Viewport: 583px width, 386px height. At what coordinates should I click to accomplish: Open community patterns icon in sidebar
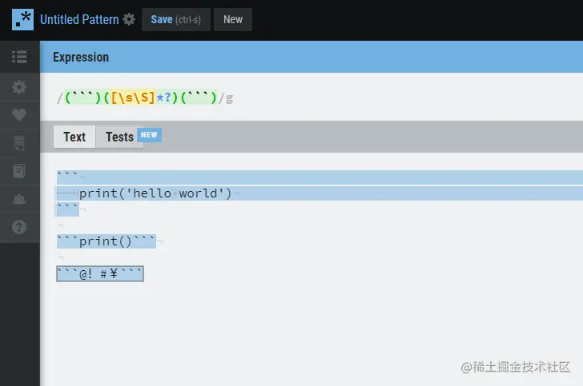(x=19, y=199)
